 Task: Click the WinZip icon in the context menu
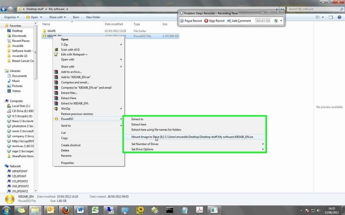pos(56,109)
